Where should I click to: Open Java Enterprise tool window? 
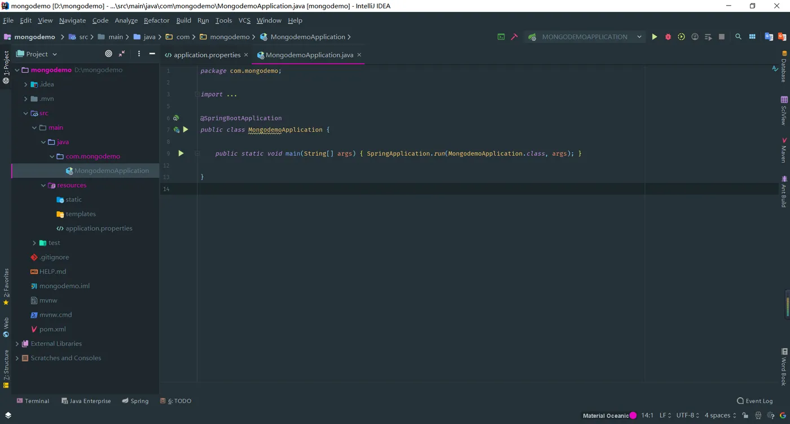(x=86, y=401)
